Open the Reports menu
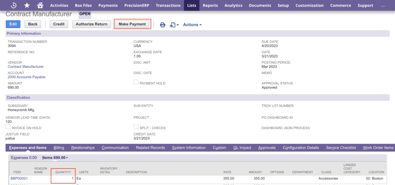Viewport: 395px width, 185px height. click(x=210, y=5)
